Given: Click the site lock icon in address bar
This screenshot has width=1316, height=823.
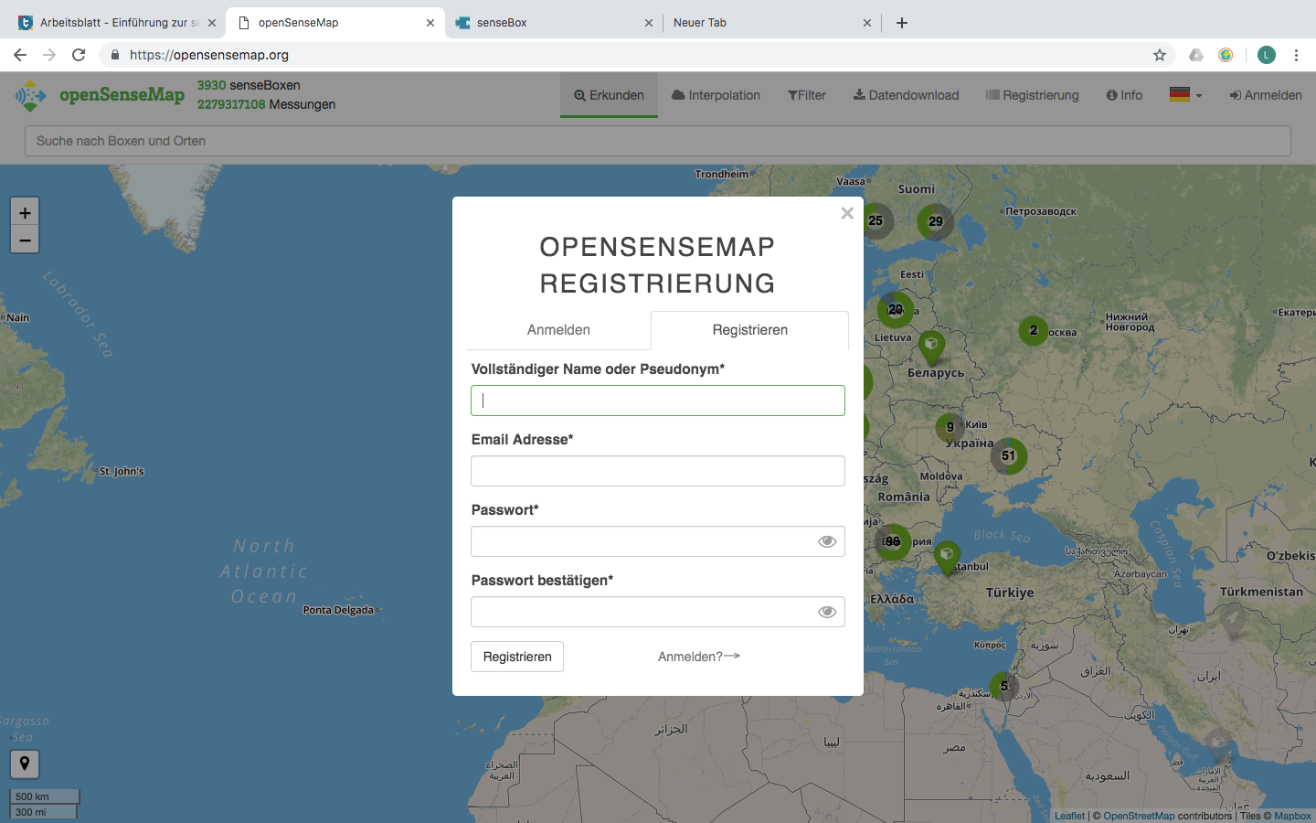Looking at the screenshot, I should [115, 55].
